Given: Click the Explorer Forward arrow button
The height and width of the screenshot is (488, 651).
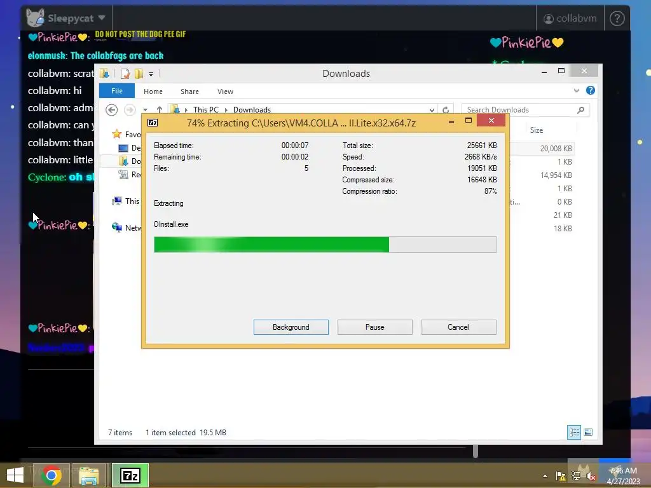Looking at the screenshot, I should pyautogui.click(x=130, y=109).
